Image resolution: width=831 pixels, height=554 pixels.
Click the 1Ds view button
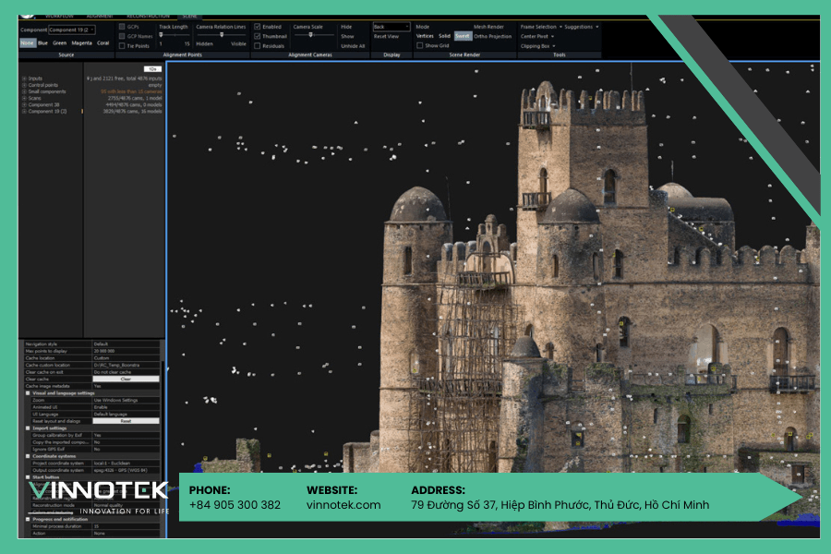click(x=152, y=69)
